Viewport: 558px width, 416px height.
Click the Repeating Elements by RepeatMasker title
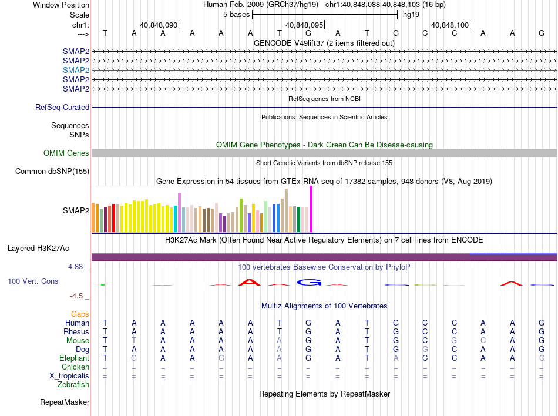pos(324,394)
